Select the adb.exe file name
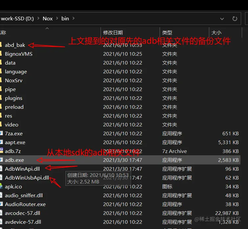248x229 pixels. tap(14, 160)
